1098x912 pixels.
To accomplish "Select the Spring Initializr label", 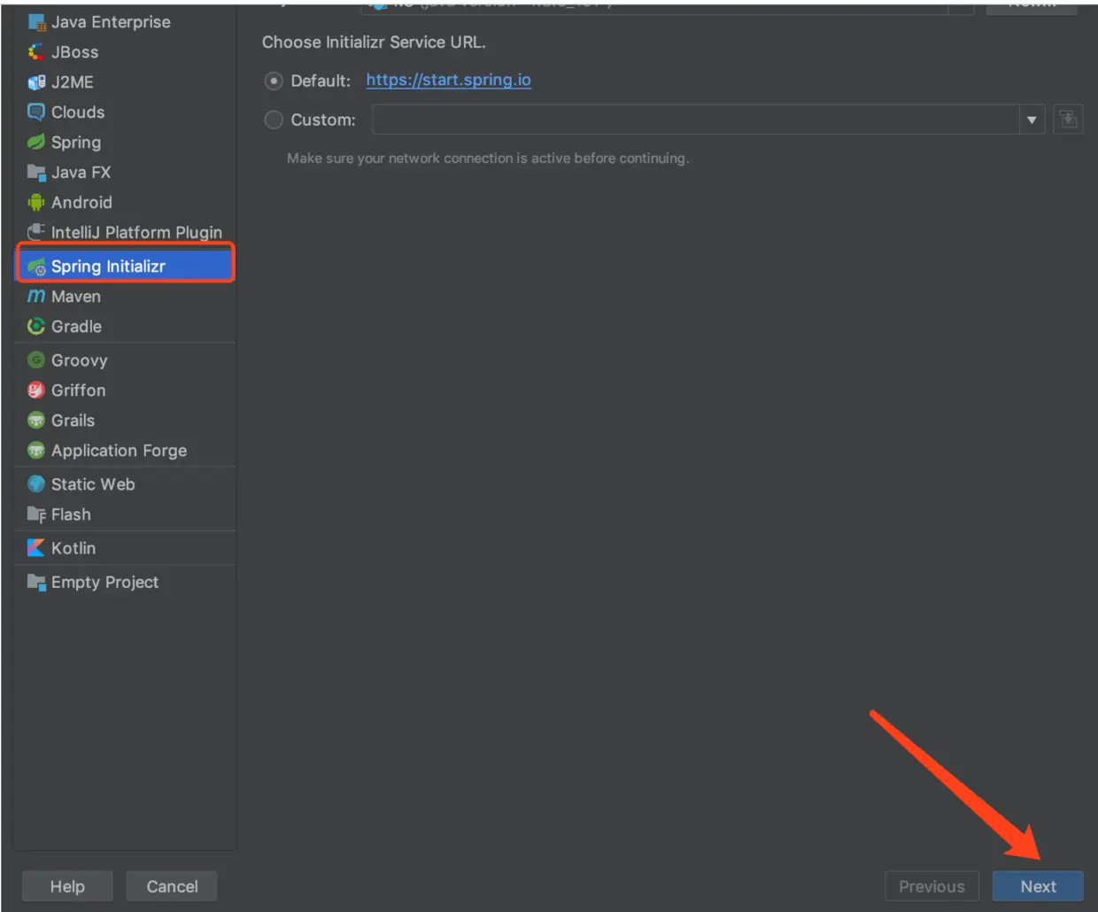I will coord(108,267).
